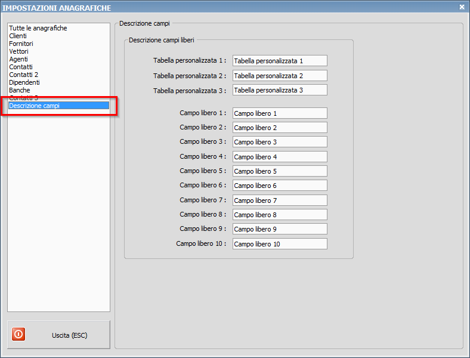Click the Tabella personalizzata 3 input field
Screen dimensions: 470x358
[280, 90]
